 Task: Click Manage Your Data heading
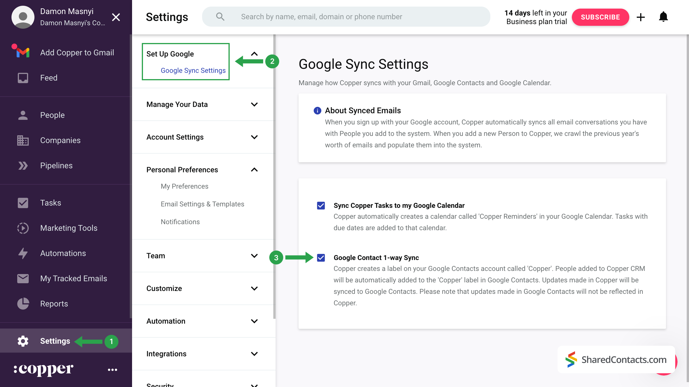pos(177,104)
